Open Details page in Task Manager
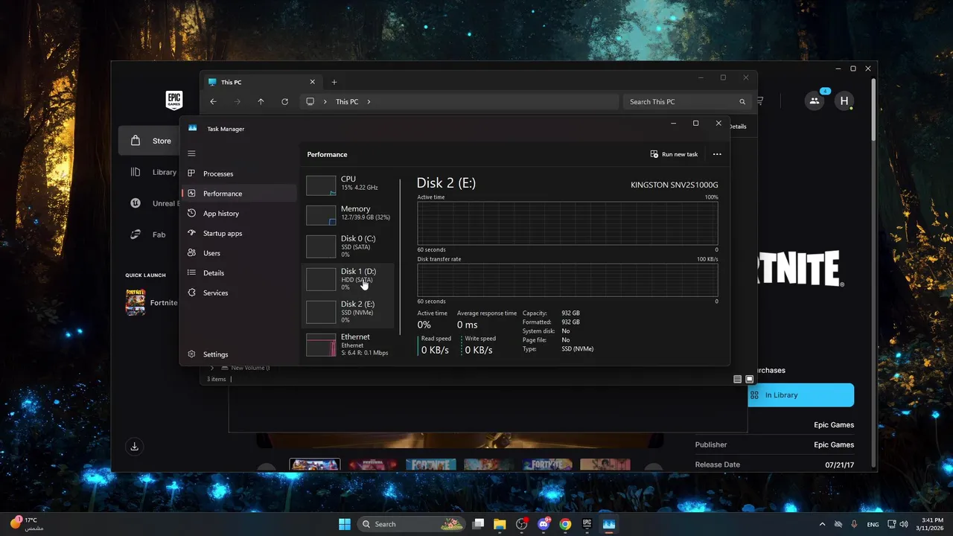Screen dimensions: 953x536 (x=238, y=273)
